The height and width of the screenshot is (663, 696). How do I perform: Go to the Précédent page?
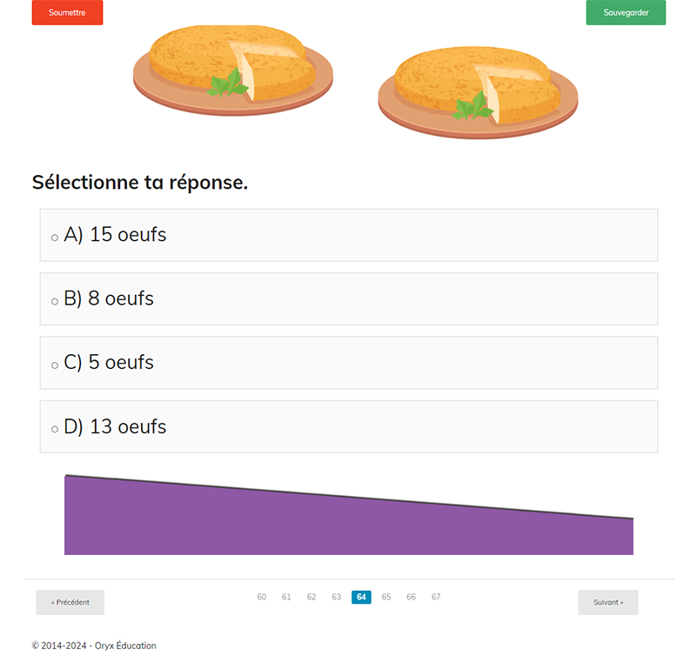(x=70, y=602)
